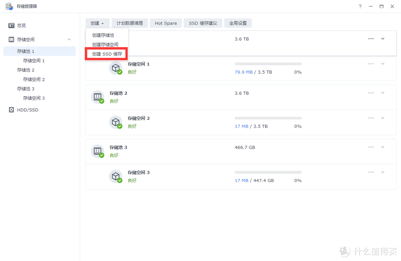Open more options for 存储池 1
Screen dimensions: 401x261
click(371, 39)
